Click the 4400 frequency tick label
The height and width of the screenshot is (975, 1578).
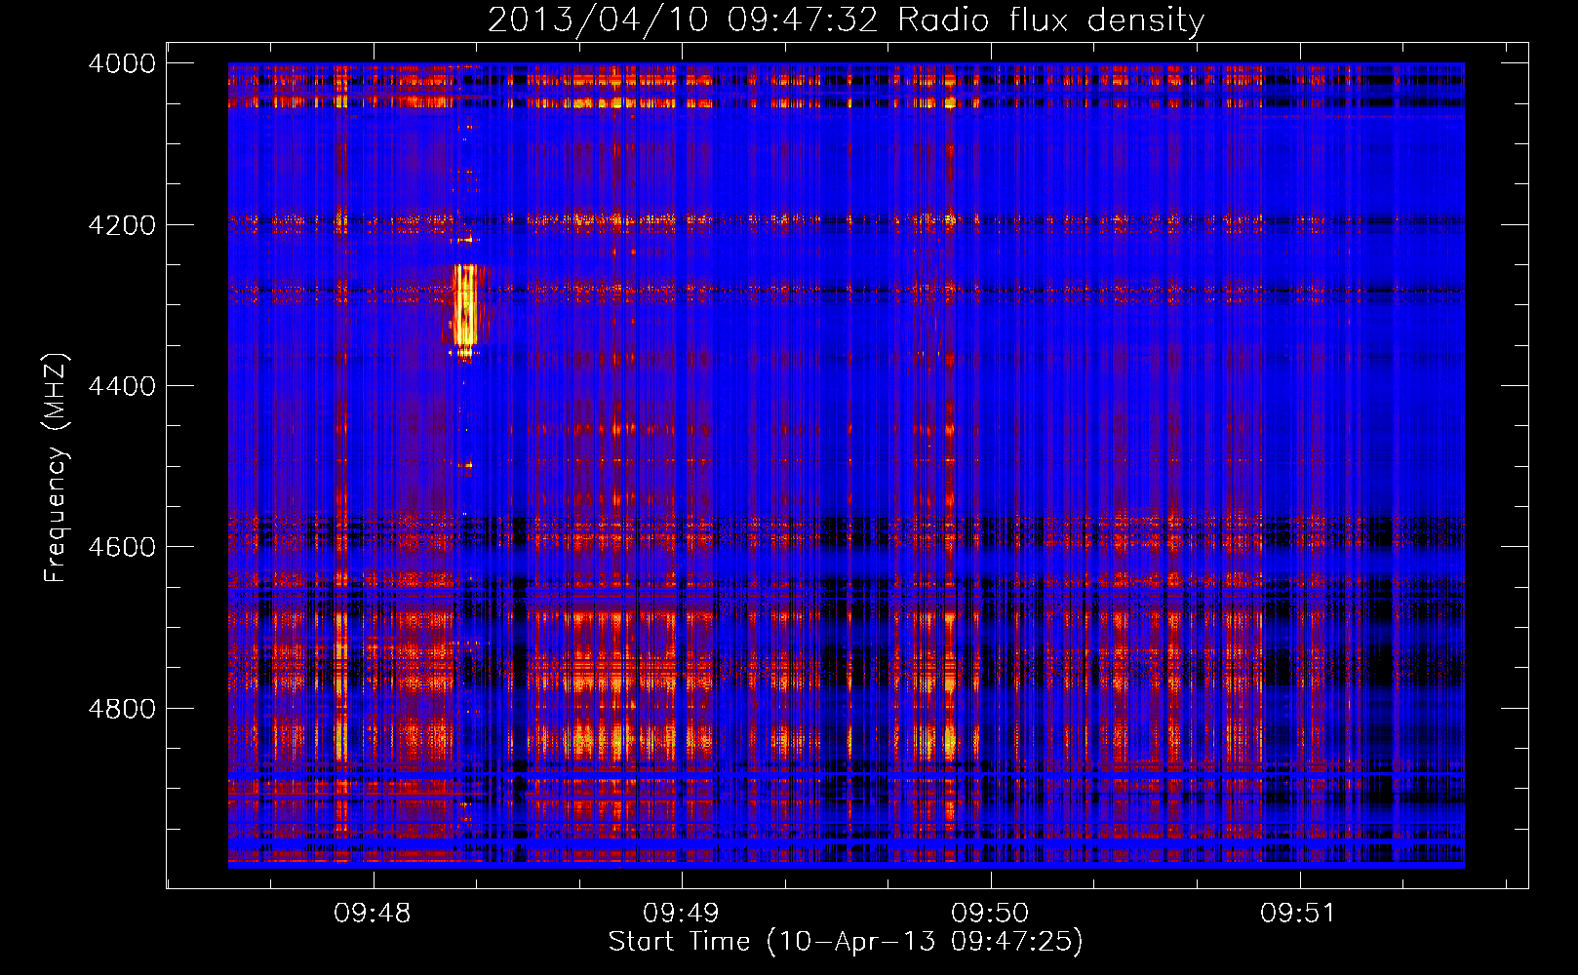[122, 386]
